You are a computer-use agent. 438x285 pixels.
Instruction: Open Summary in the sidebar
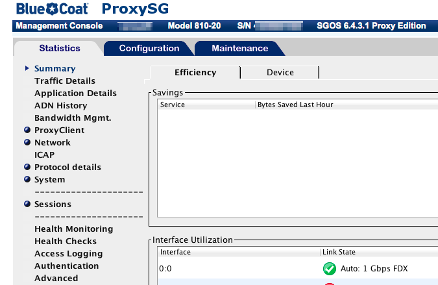(x=55, y=68)
